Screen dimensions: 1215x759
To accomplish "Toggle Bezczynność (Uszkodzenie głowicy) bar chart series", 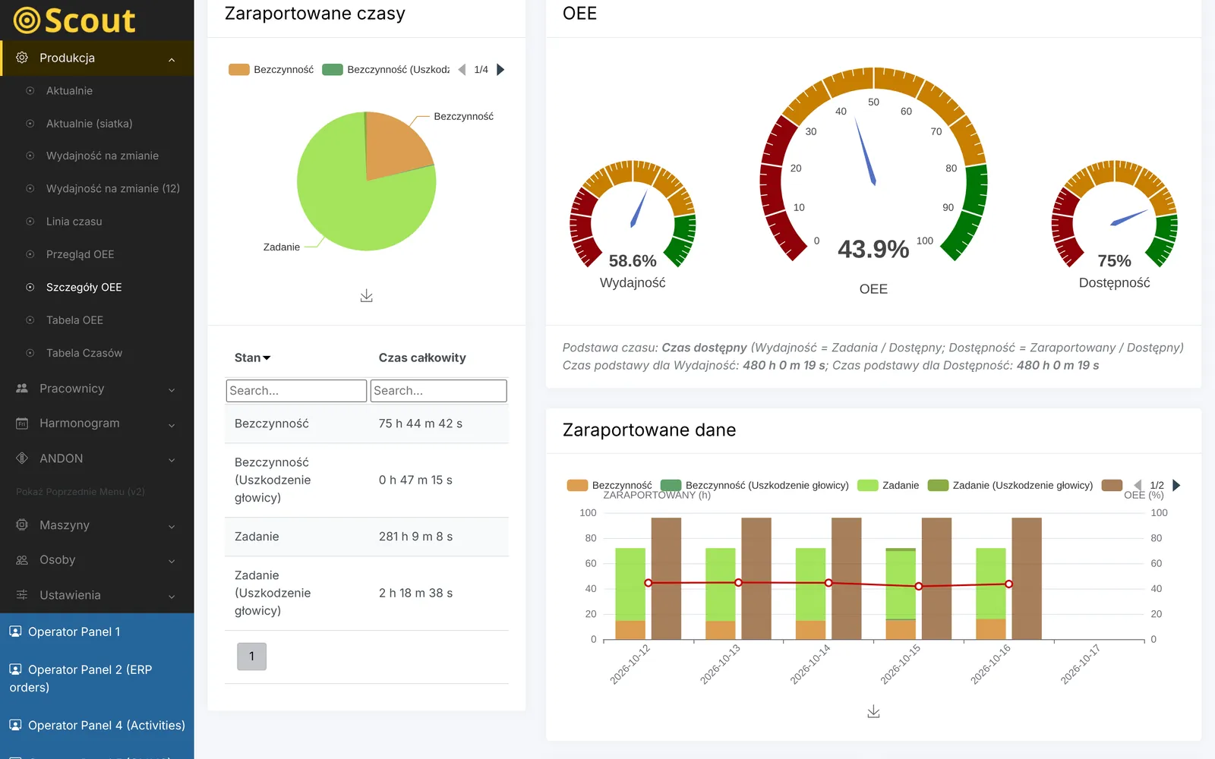I will [x=754, y=486].
